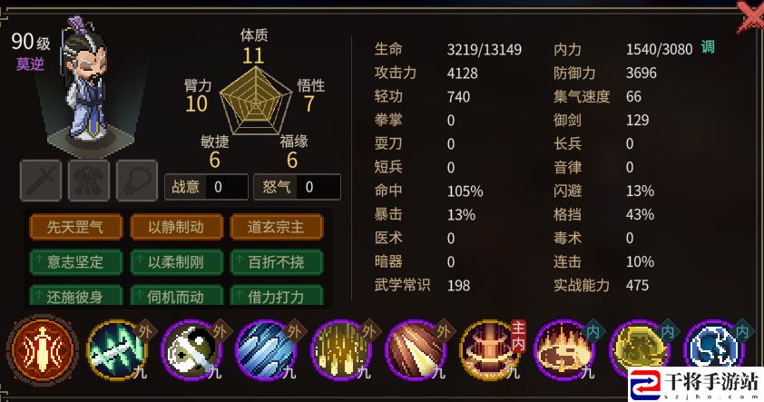Close the character panel with red X
Viewport: 764px width, 402px height.
[x=749, y=17]
